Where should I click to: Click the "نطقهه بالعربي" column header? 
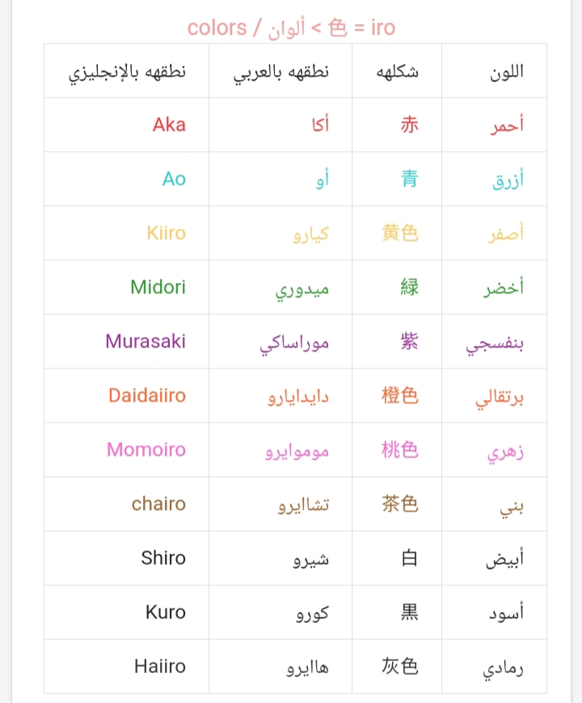click(281, 71)
